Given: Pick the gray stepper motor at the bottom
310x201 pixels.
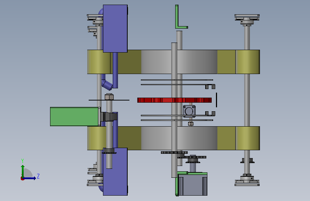Looking at the screenshot, I should coord(193,185).
